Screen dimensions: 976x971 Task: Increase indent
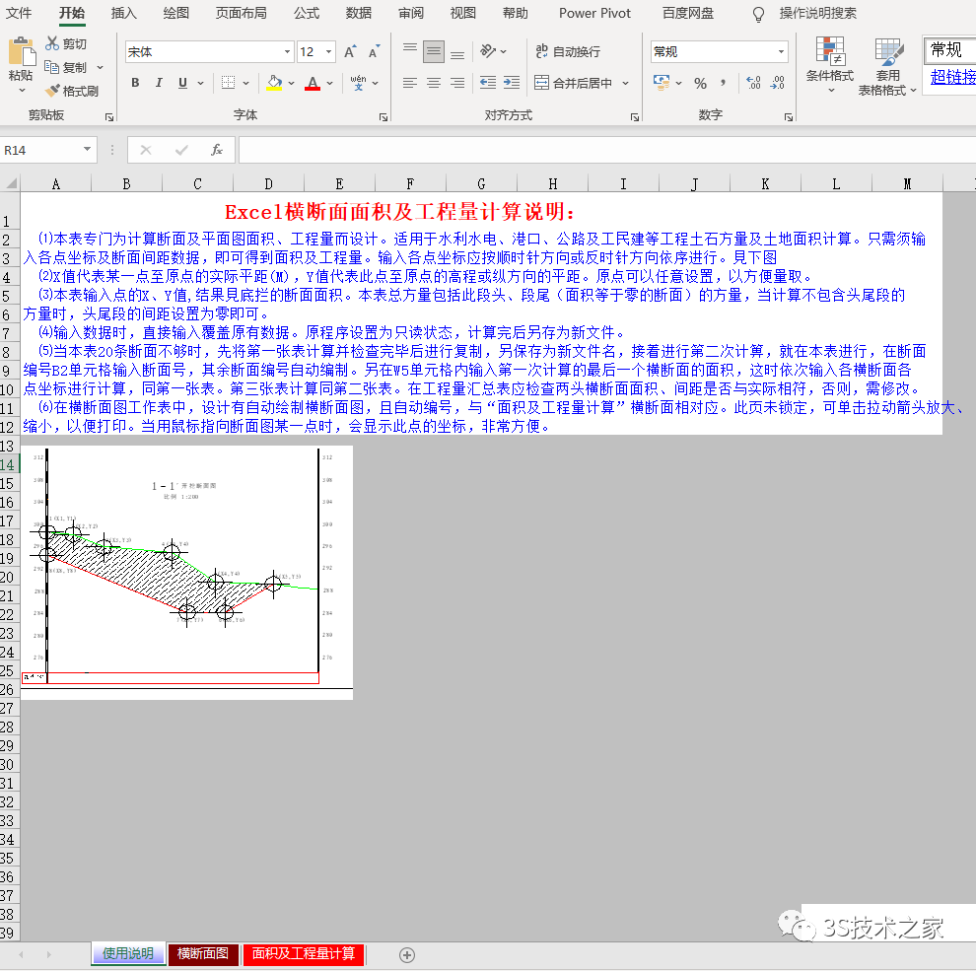(x=512, y=83)
